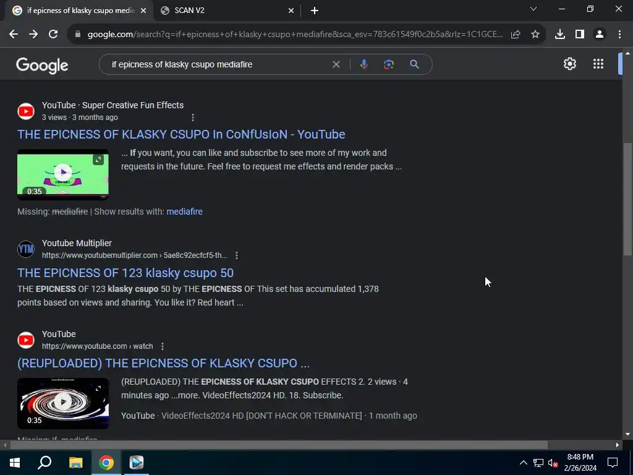Open (REUPLOADED) THE EPICNESS OF KLASKY CSUPO link
633x475 pixels.
[x=163, y=363]
